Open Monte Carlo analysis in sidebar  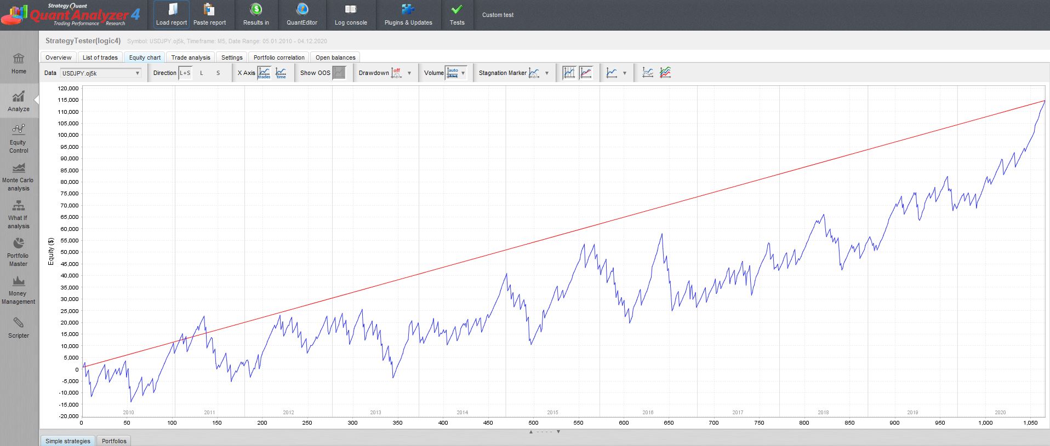coord(18,177)
